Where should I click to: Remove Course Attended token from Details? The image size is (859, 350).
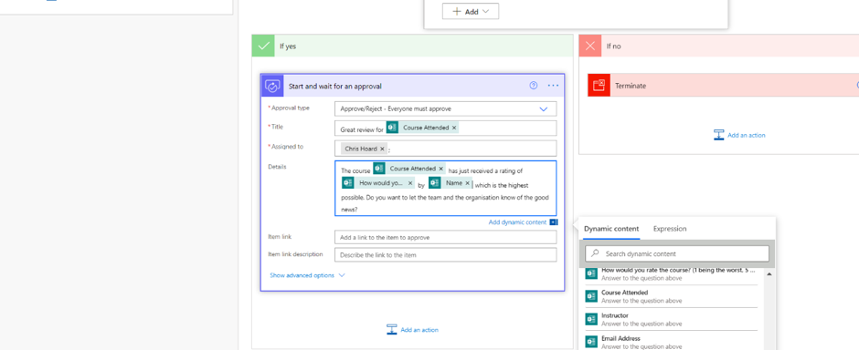point(440,169)
